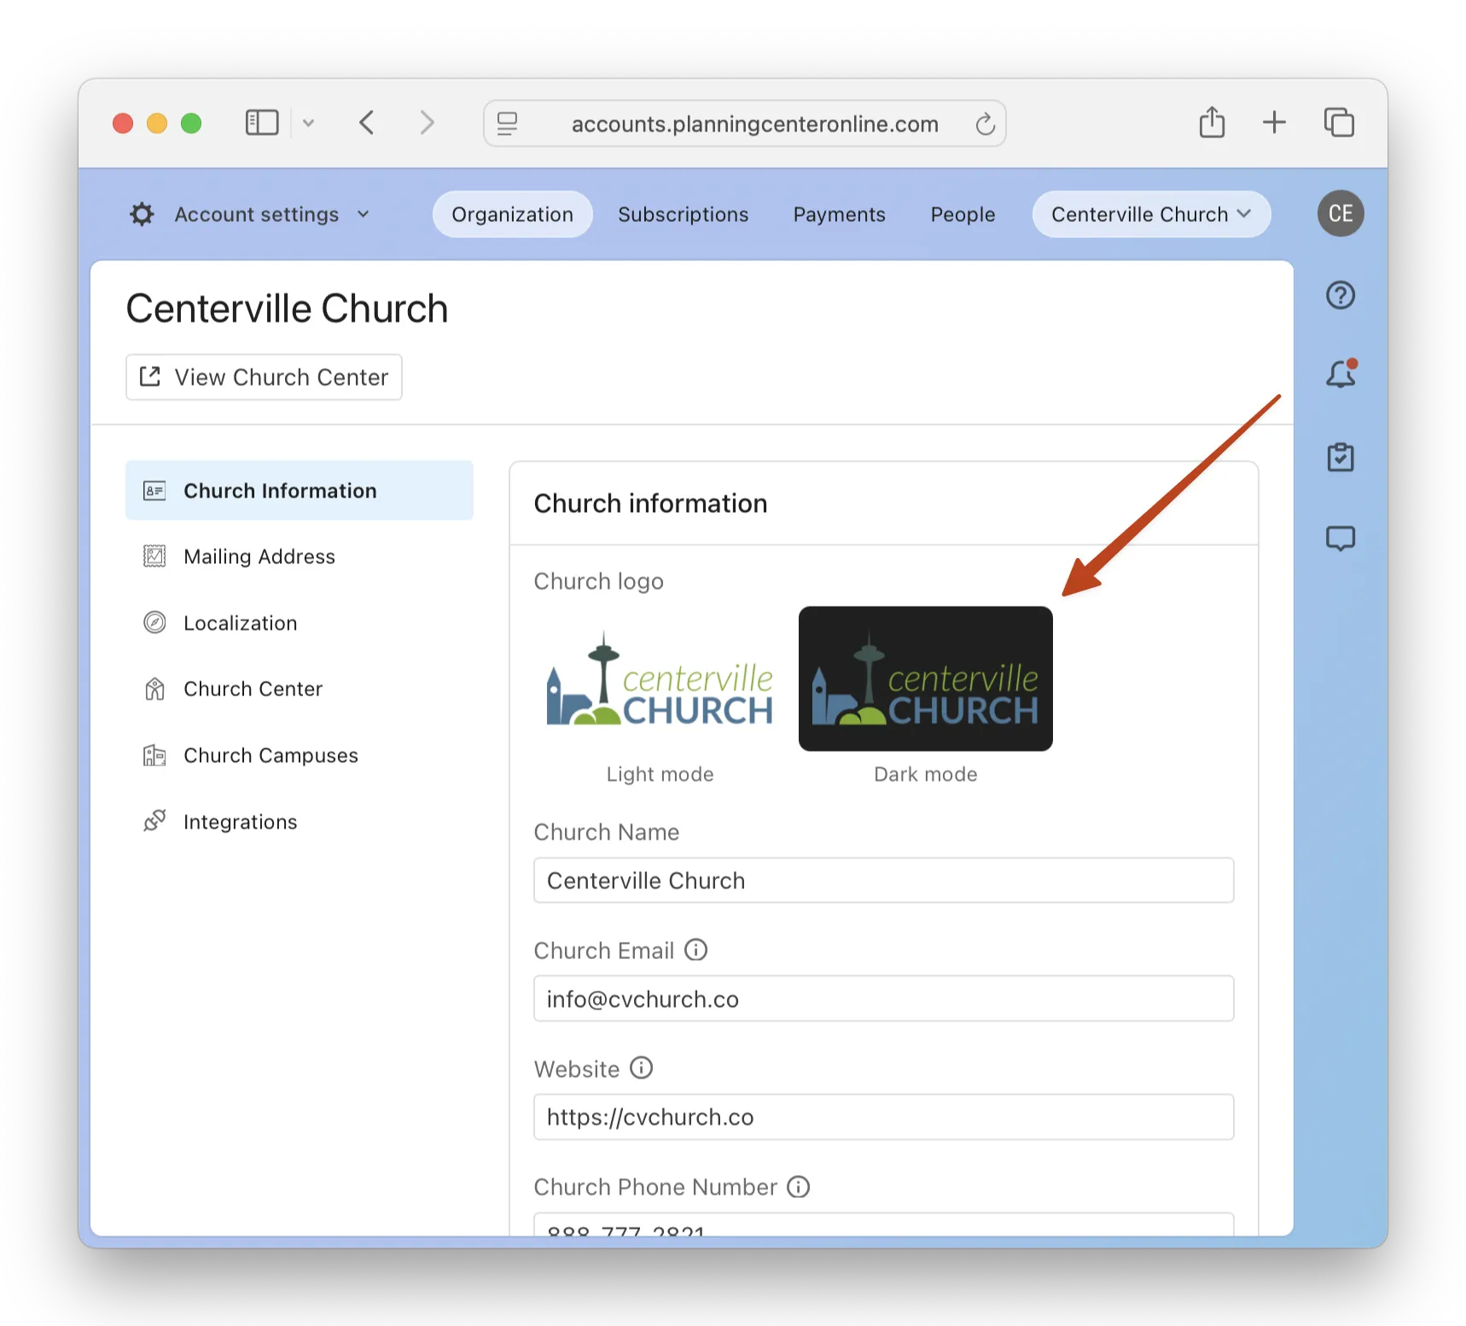
Task: Click the Integrations link-chain icon
Action: [154, 820]
